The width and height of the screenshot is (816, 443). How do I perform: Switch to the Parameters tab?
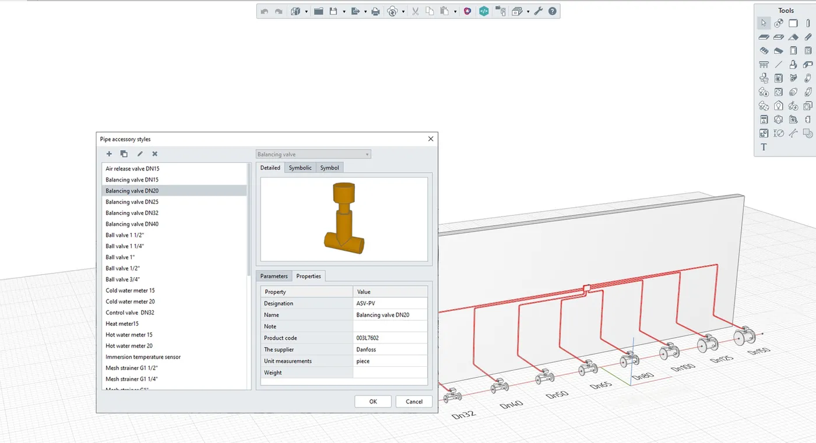pos(273,276)
